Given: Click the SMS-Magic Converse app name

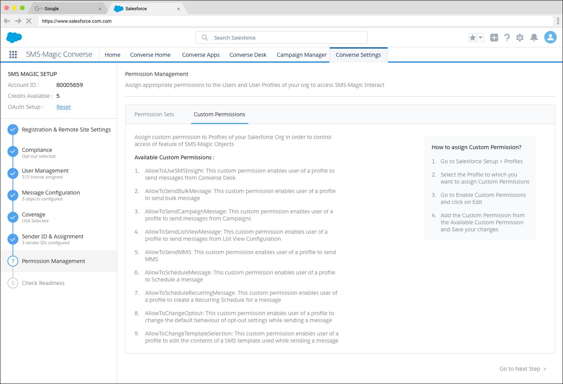Looking at the screenshot, I should point(59,54).
